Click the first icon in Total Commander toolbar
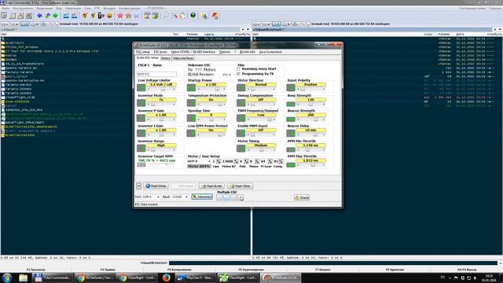503x283 pixels. 4,16
